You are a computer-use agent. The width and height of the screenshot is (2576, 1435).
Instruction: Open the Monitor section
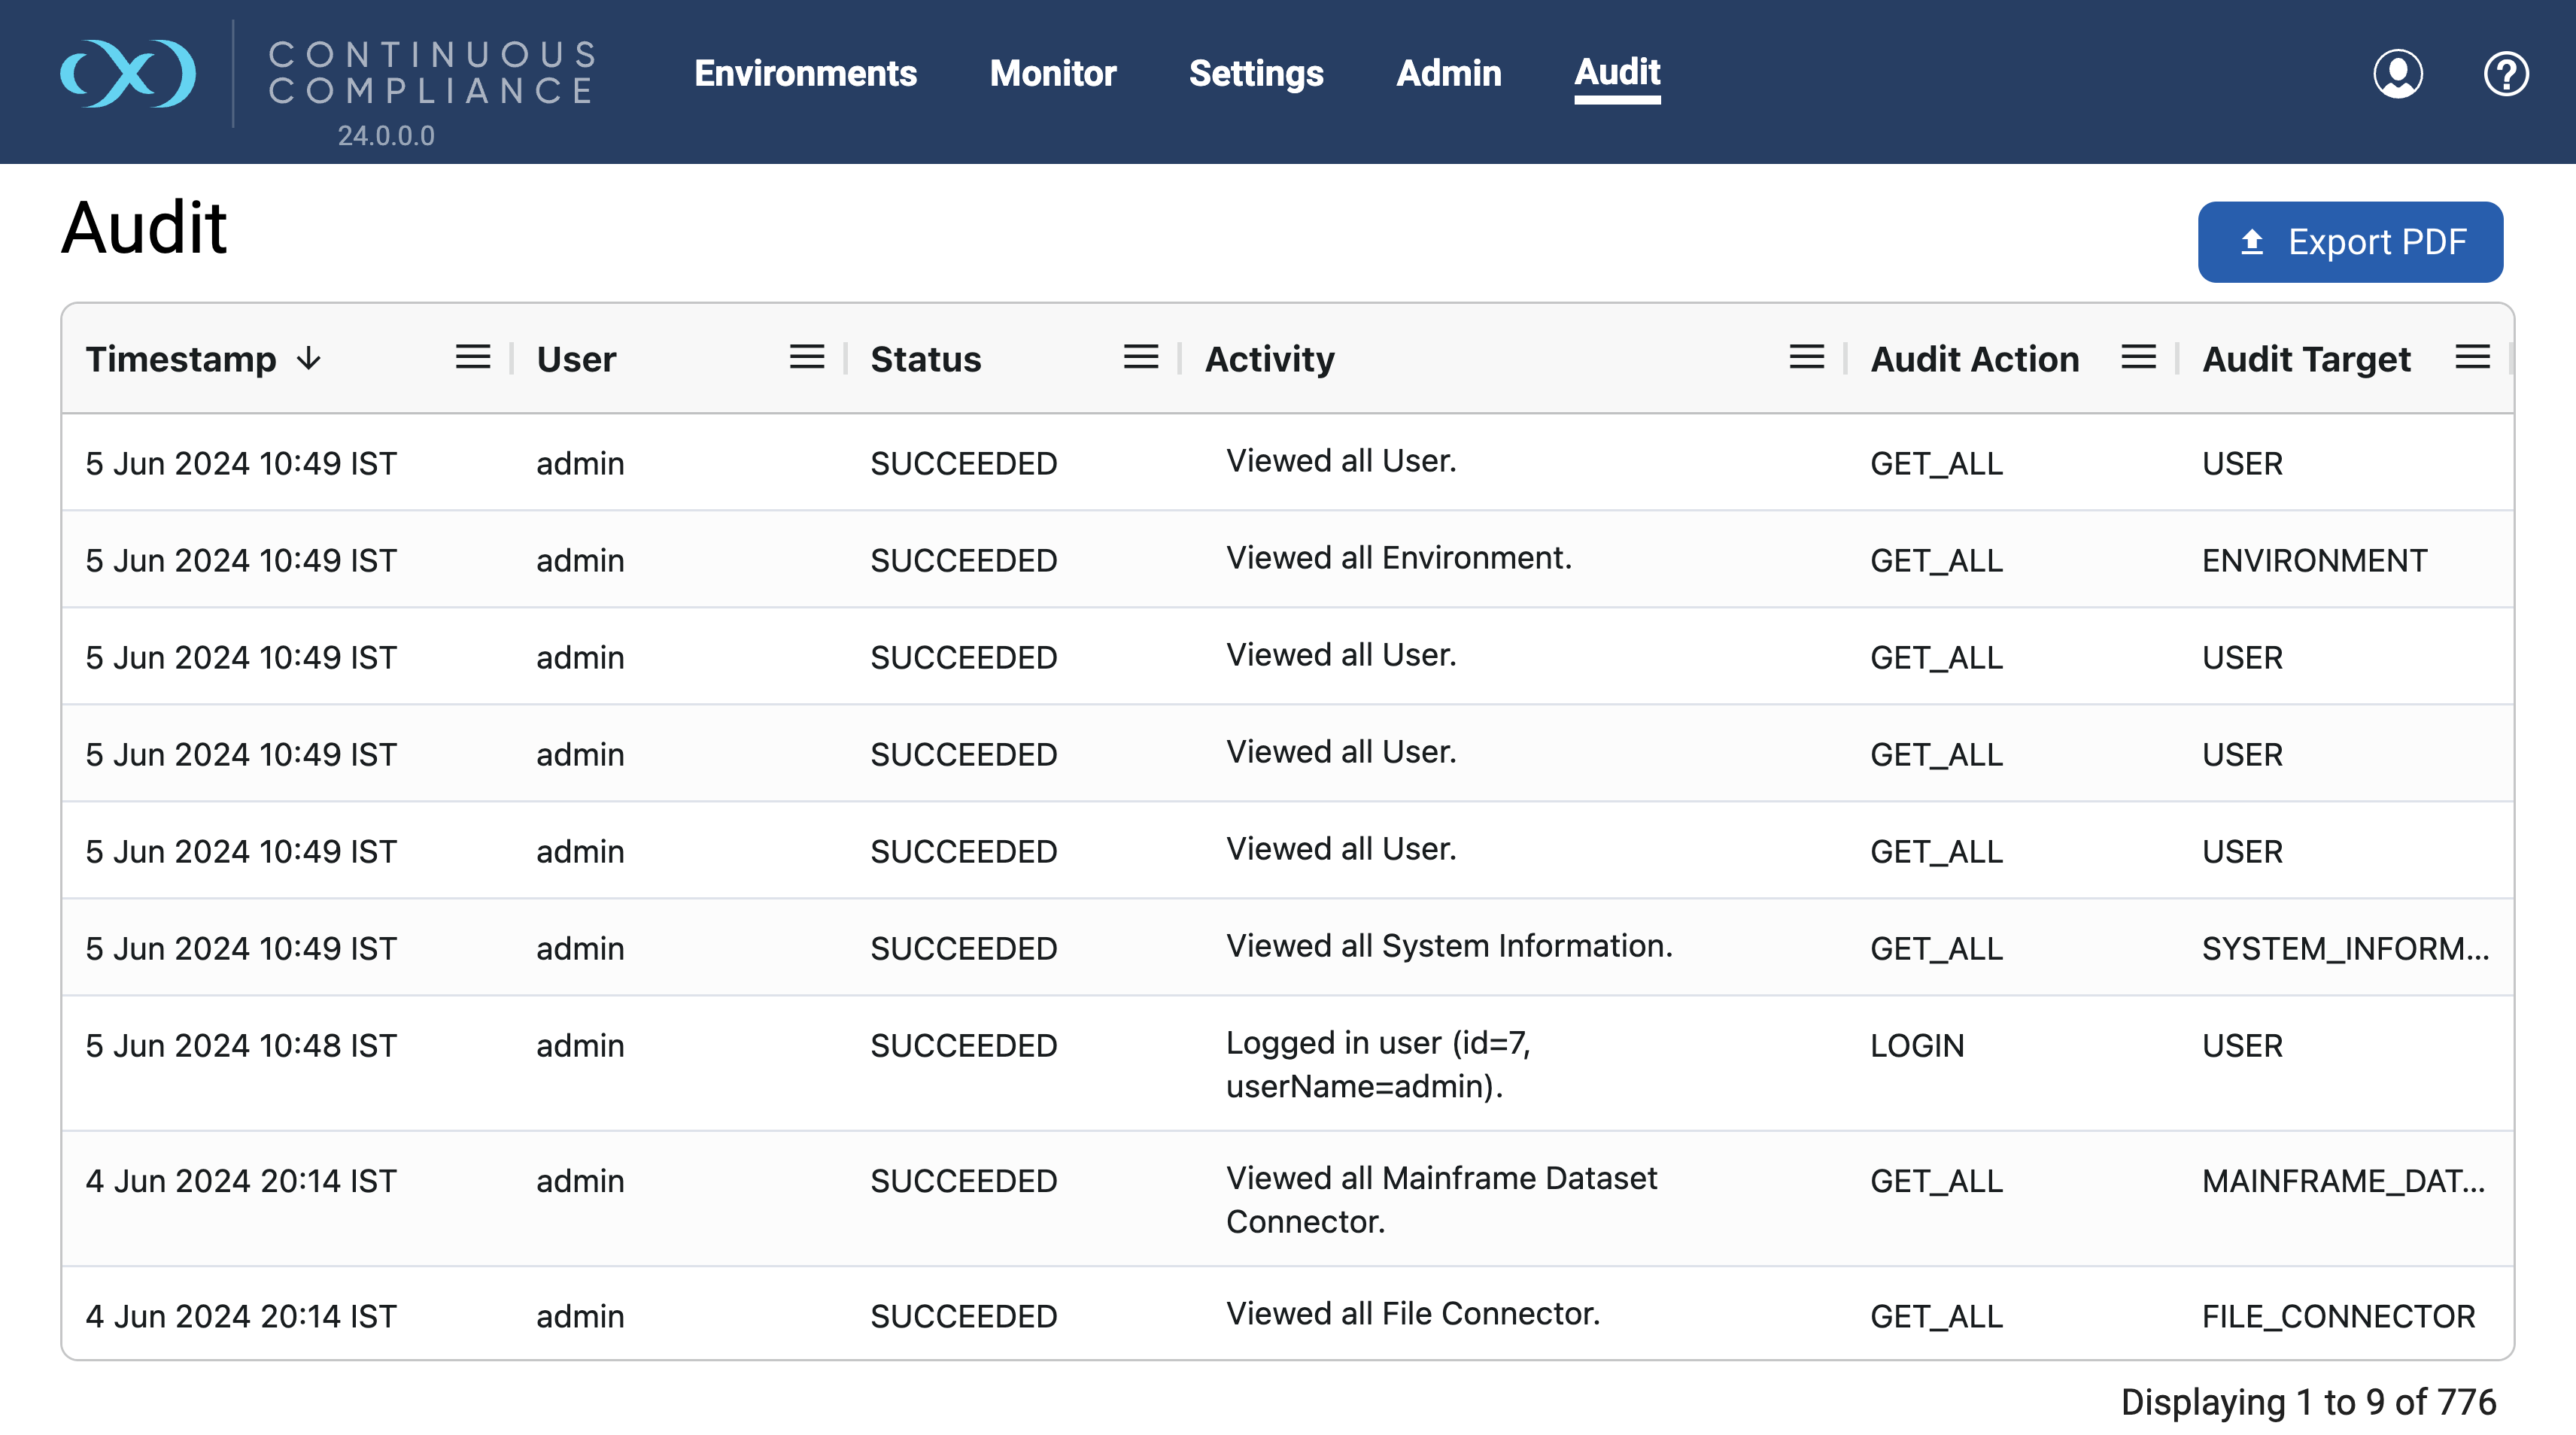1052,73
